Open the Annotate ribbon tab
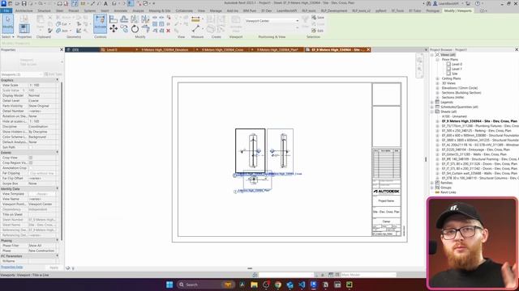Viewport: 519px width, 291px height. pyautogui.click(x=121, y=11)
